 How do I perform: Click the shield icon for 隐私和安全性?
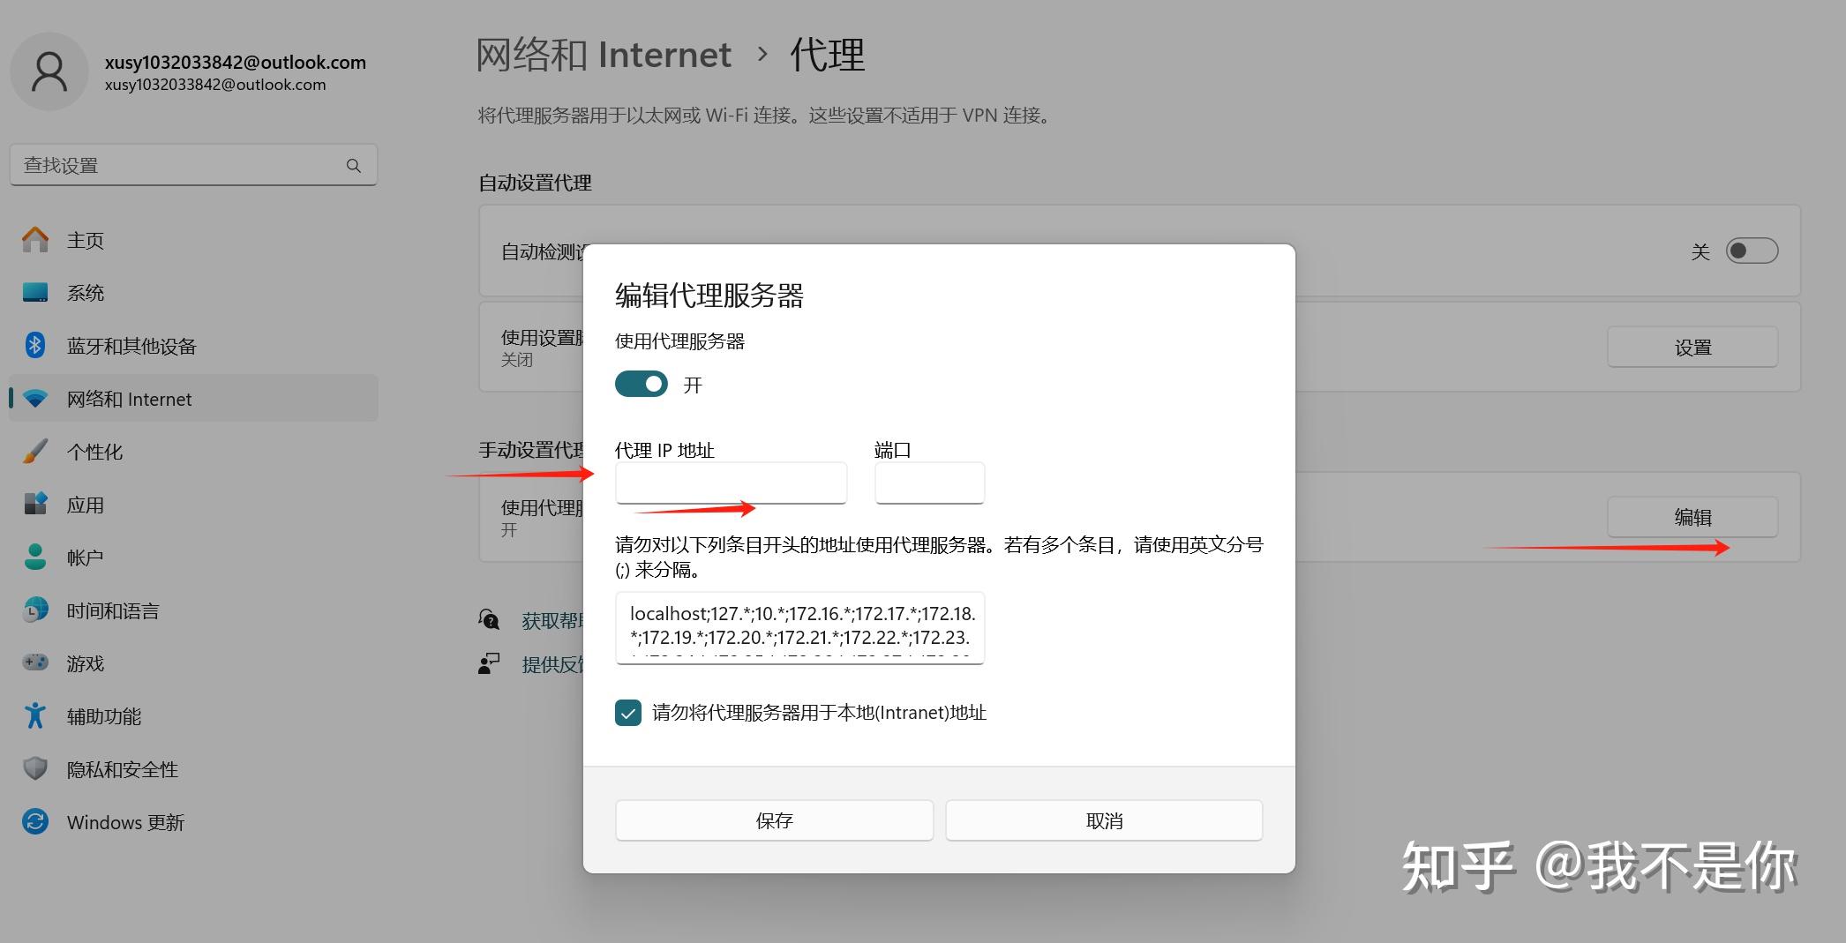34,768
